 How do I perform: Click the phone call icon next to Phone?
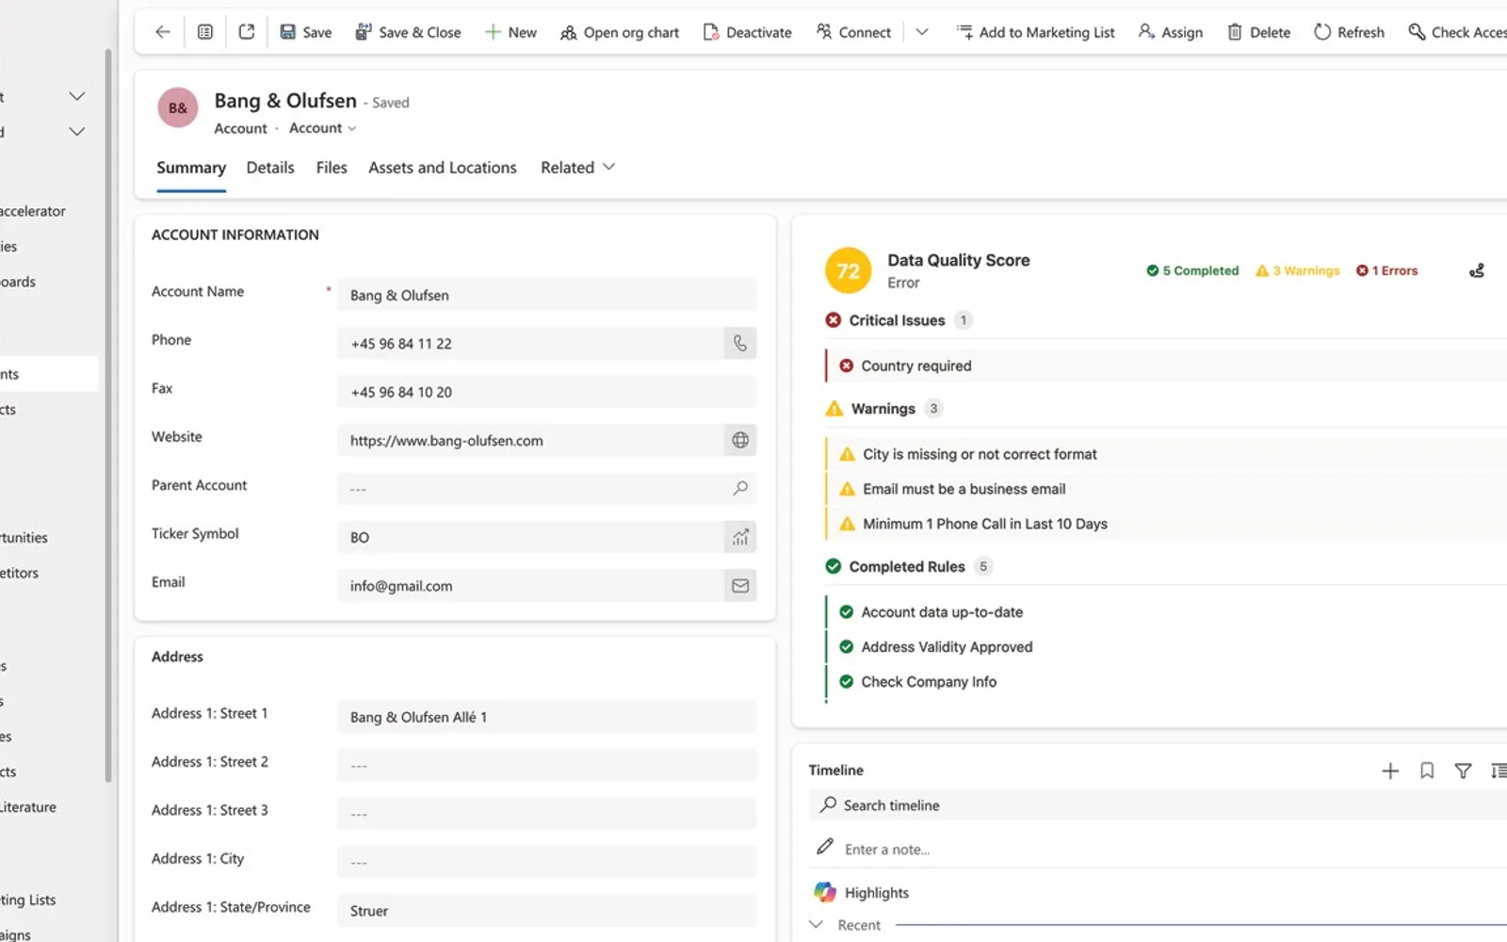click(740, 344)
